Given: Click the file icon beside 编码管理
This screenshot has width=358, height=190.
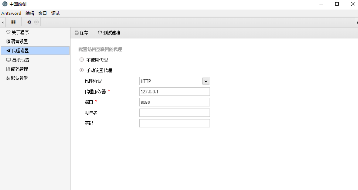Looking at the screenshot, I should point(8,69).
